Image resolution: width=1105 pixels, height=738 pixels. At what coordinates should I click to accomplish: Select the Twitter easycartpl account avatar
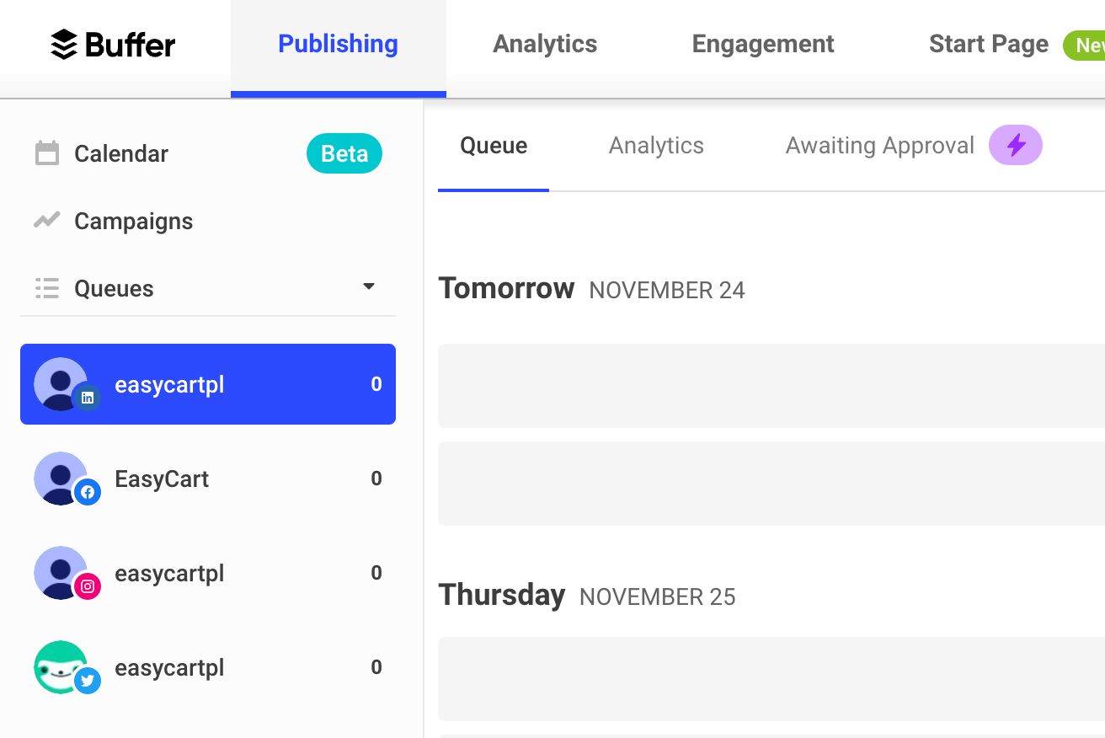coord(61,667)
